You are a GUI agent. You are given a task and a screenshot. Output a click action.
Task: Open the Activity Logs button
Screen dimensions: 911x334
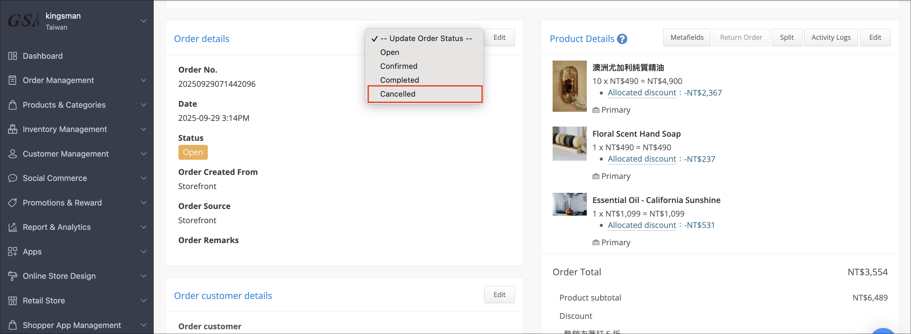coord(830,38)
